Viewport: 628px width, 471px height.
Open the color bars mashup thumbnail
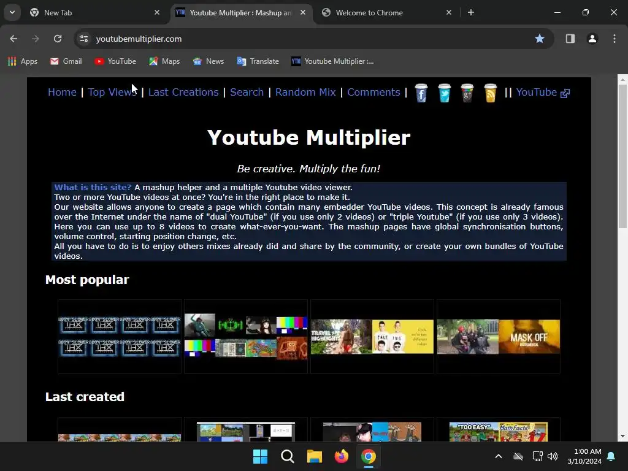(x=246, y=337)
